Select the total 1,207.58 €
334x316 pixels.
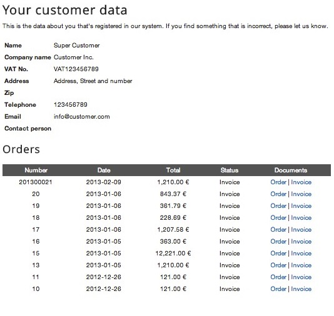[x=173, y=230]
